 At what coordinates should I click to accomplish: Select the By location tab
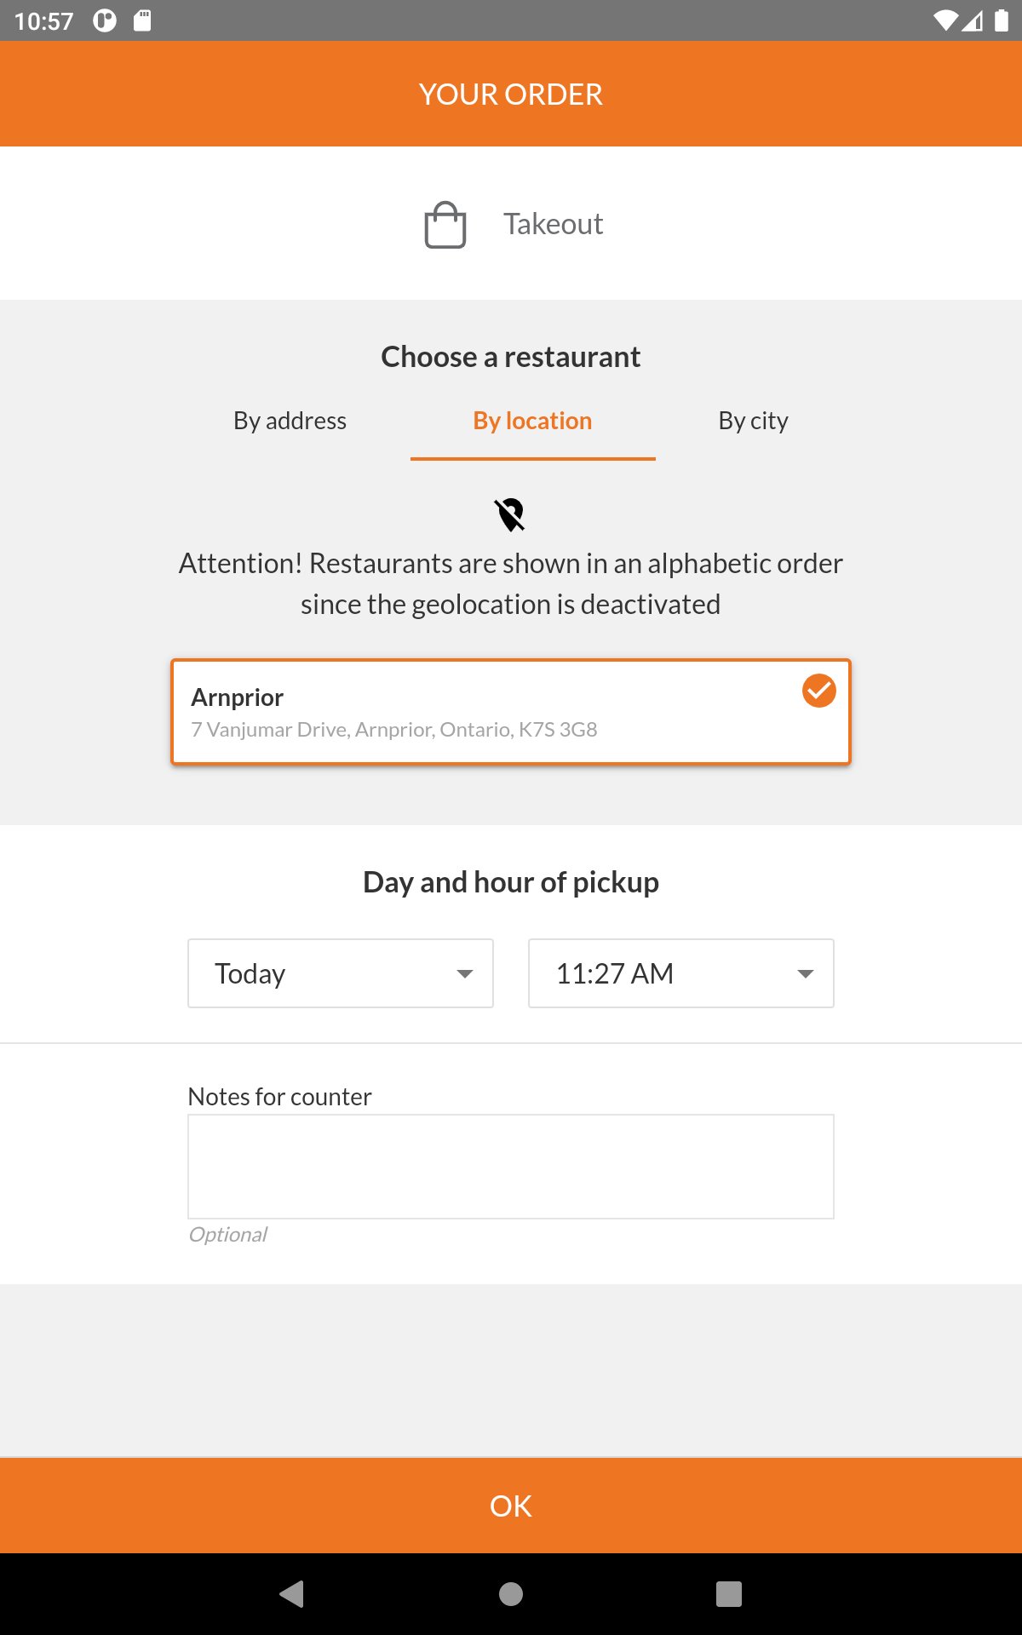tap(532, 421)
